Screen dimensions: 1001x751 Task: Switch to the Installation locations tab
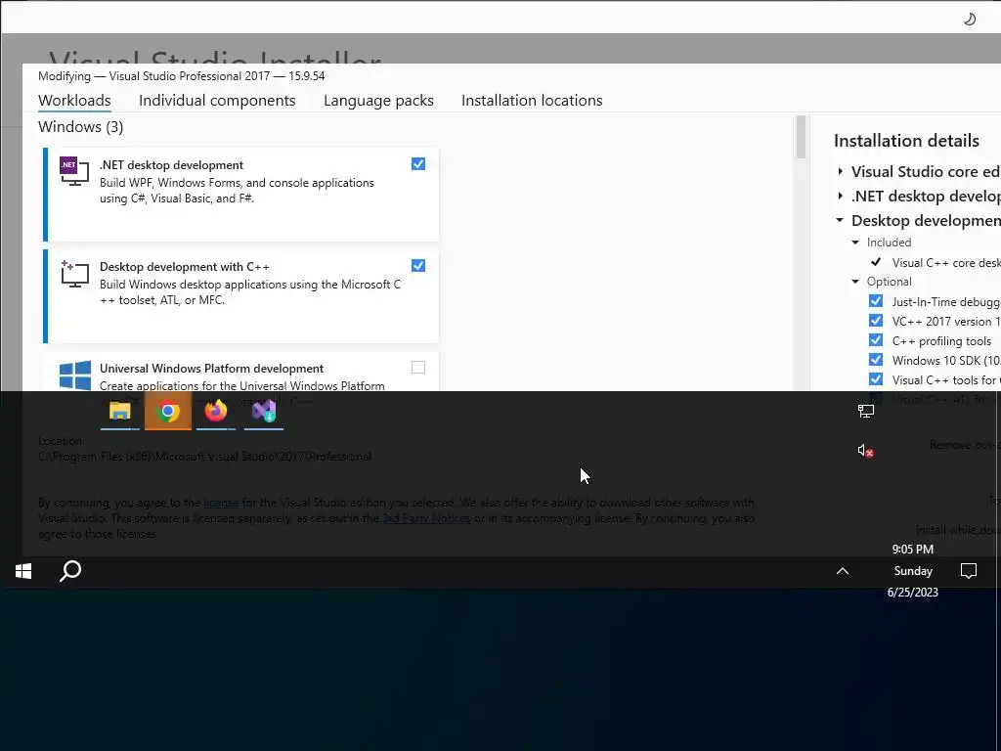point(532,101)
